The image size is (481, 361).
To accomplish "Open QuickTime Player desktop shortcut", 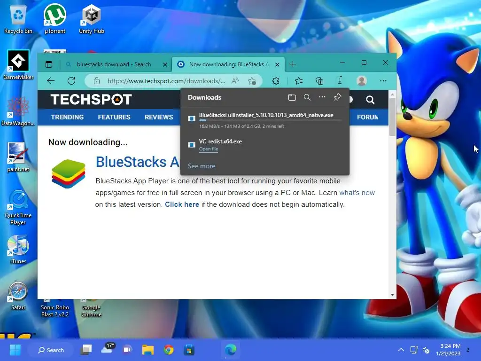I will pyautogui.click(x=18, y=207).
